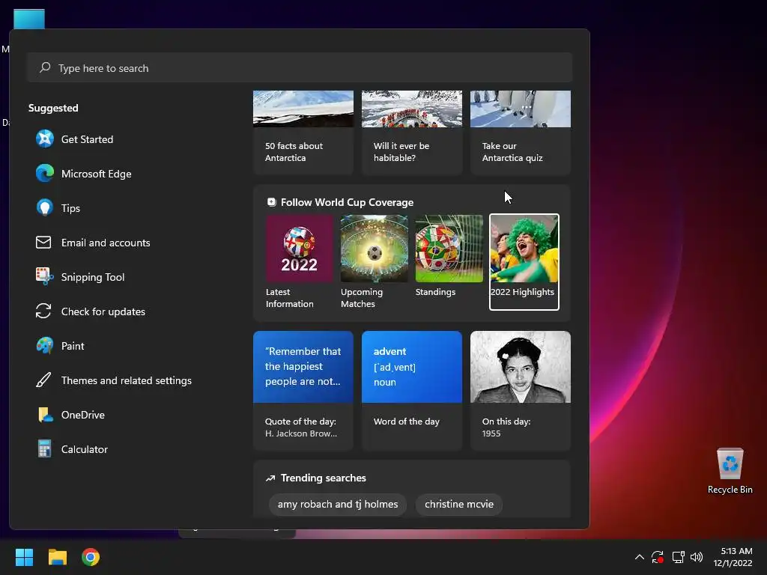Click the update sync tray icon
The image size is (767, 575).
click(x=658, y=557)
